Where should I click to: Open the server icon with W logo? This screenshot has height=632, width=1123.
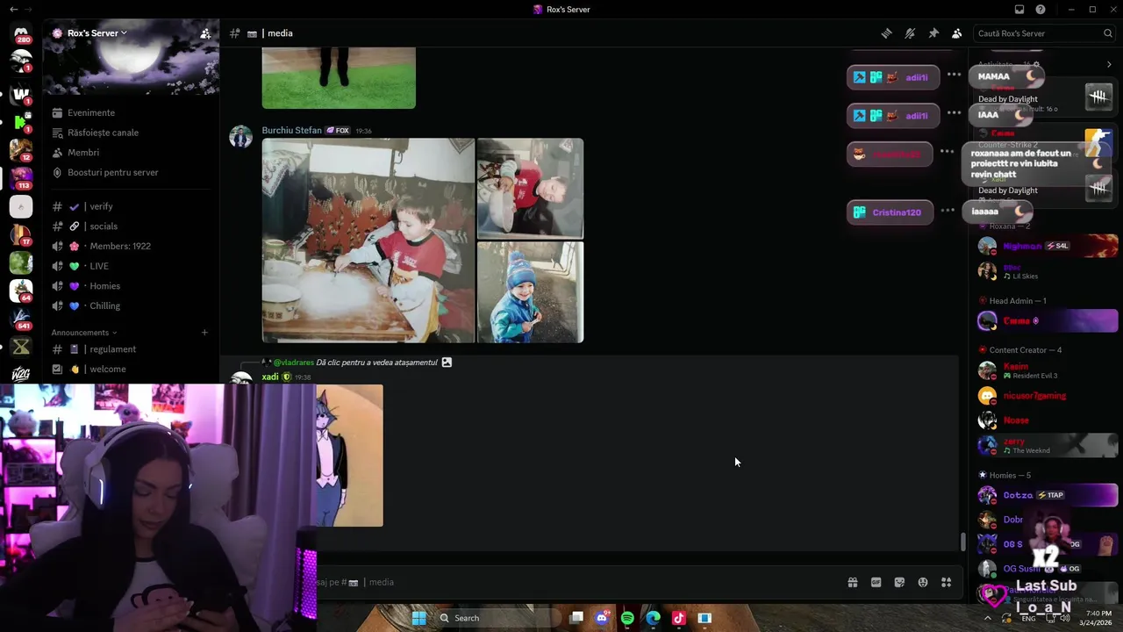pos(21,92)
